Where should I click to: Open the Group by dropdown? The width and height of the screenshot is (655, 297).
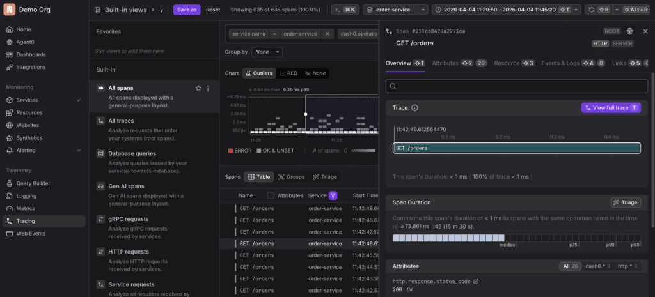(x=266, y=52)
